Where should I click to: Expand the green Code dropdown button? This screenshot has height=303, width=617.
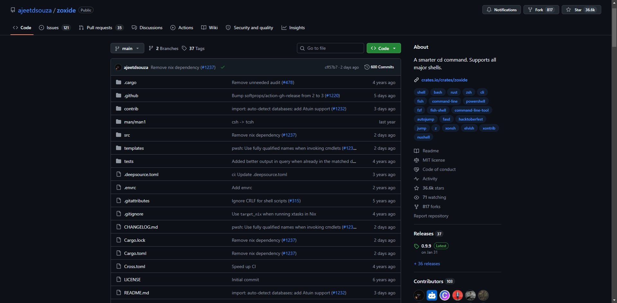pyautogui.click(x=384, y=48)
